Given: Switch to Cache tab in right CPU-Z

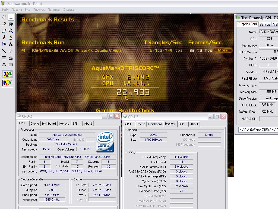Looking at the screenshot, I should pos(141,124).
